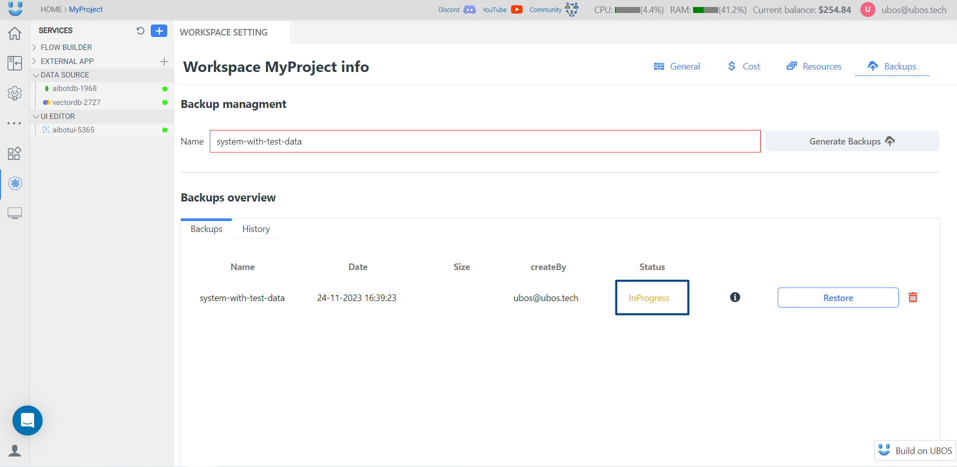Open the Home icon in the left sidebar
Image resolution: width=957 pixels, height=467 pixels.
pos(15,33)
